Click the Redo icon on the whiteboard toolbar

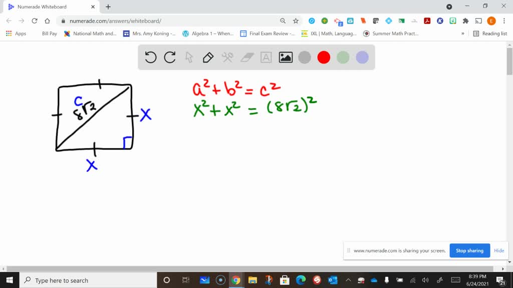169,57
